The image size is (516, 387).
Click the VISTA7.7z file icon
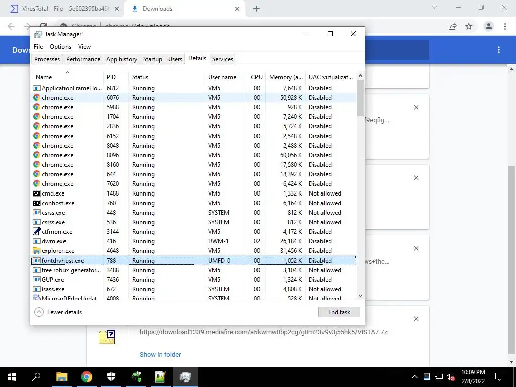click(x=107, y=337)
